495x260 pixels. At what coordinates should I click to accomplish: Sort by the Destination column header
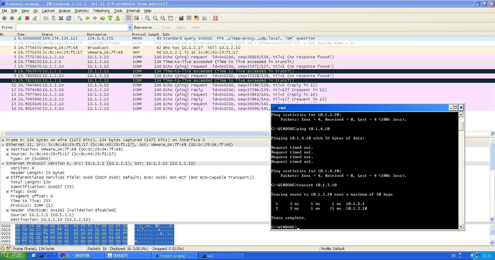tap(97, 34)
